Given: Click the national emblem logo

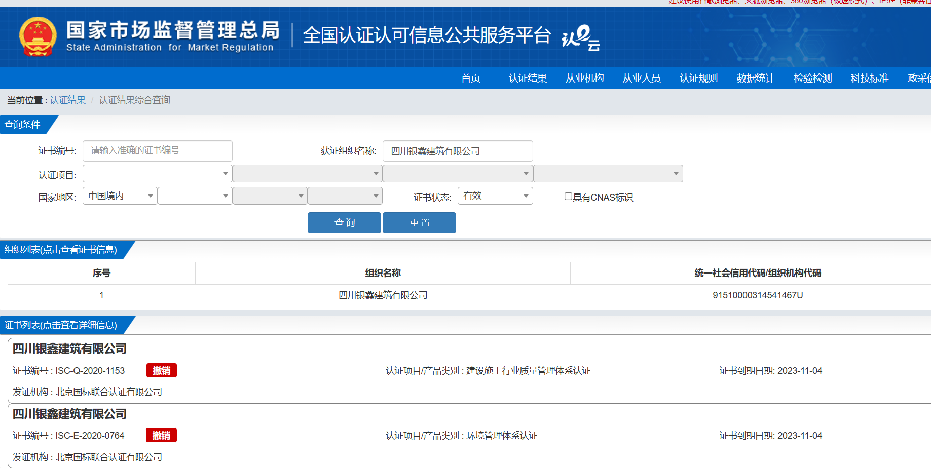Looking at the screenshot, I should (x=38, y=36).
